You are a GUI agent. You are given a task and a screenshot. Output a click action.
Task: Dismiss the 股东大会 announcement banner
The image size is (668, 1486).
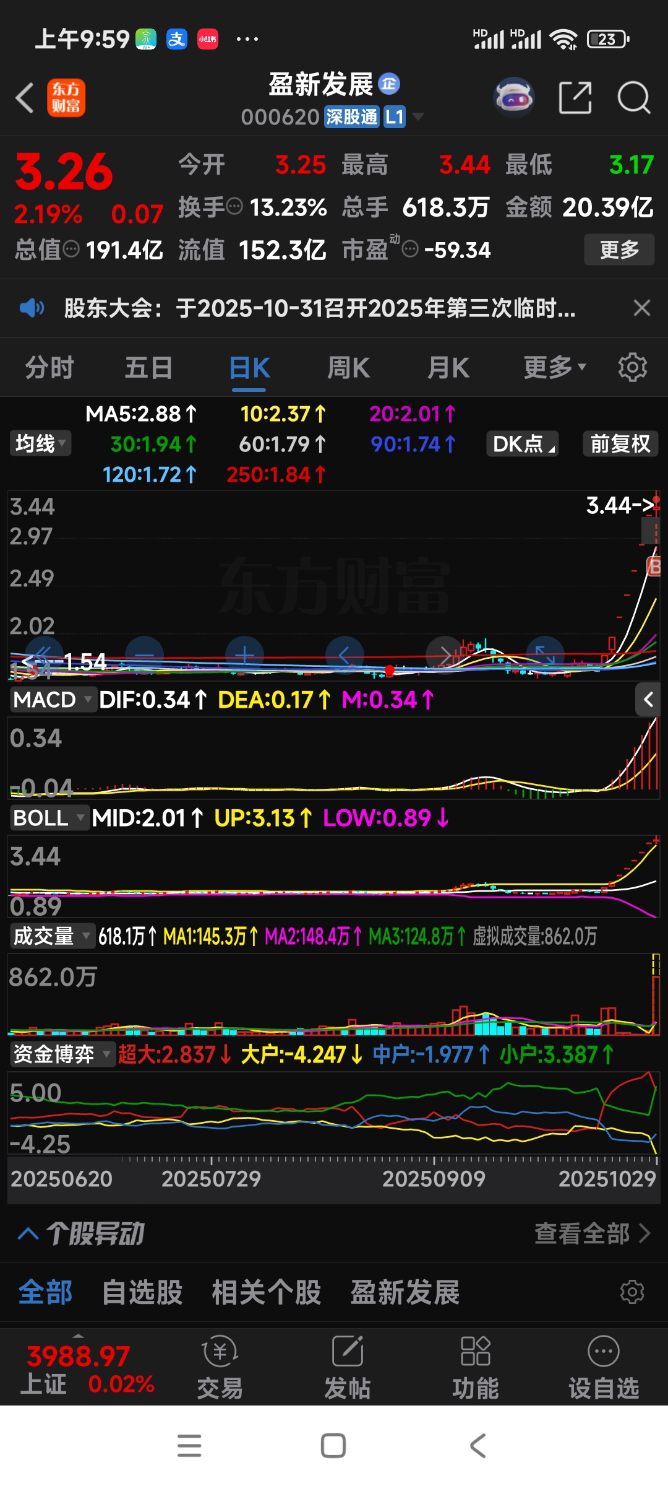point(642,308)
